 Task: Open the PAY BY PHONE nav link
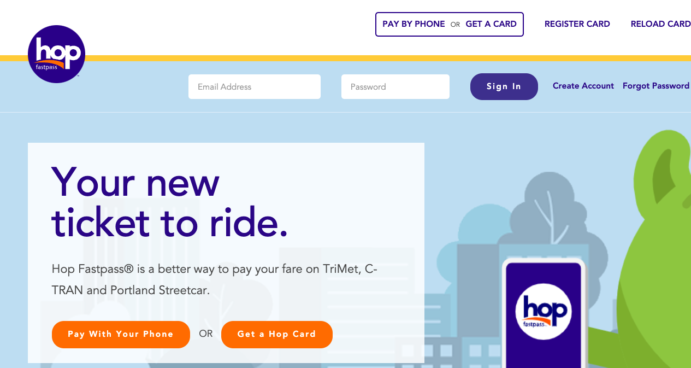coord(414,24)
